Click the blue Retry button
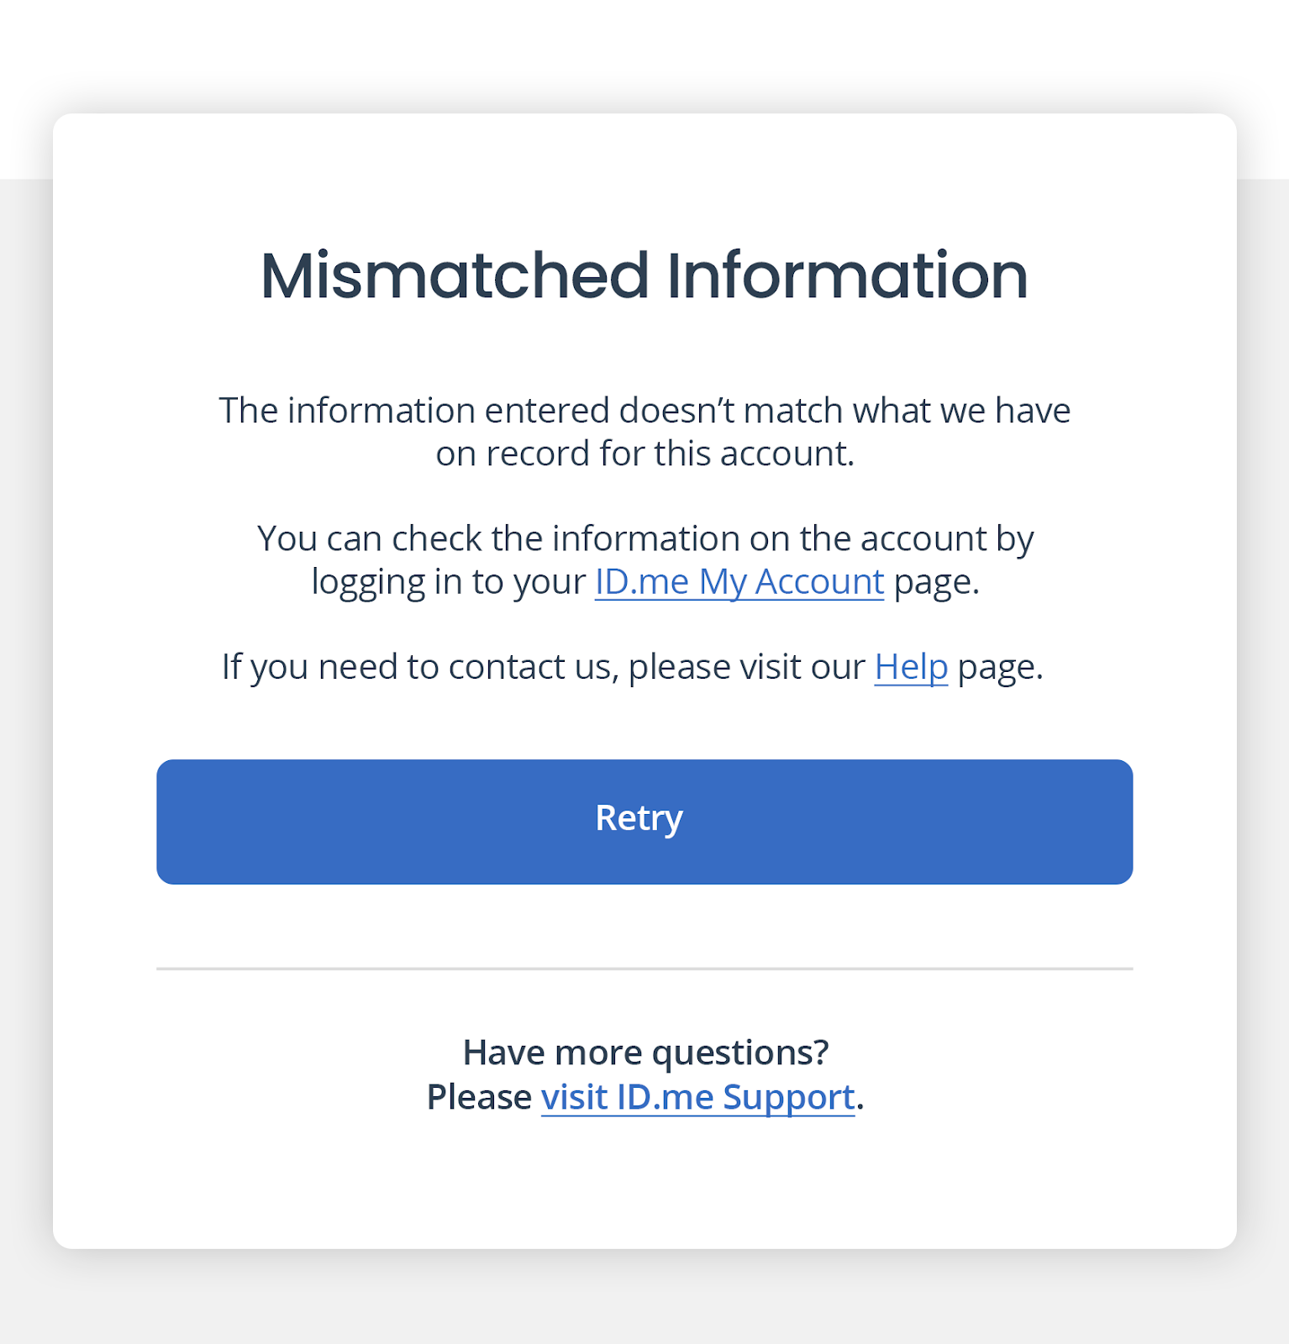The width and height of the screenshot is (1289, 1344). point(644,821)
